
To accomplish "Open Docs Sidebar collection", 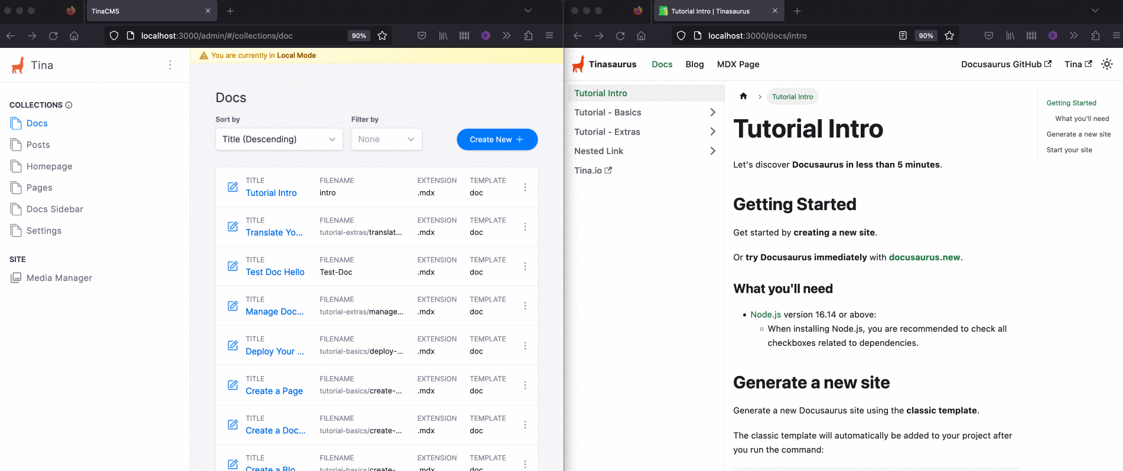I will pyautogui.click(x=54, y=209).
